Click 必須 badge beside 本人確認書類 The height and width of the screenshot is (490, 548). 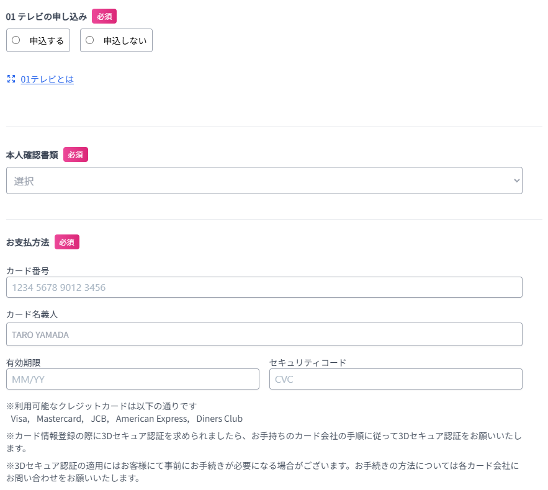tap(76, 154)
